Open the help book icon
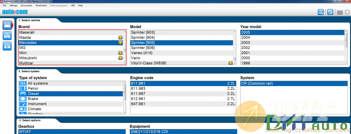The width and height of the screenshot is (351, 134). (330, 12)
